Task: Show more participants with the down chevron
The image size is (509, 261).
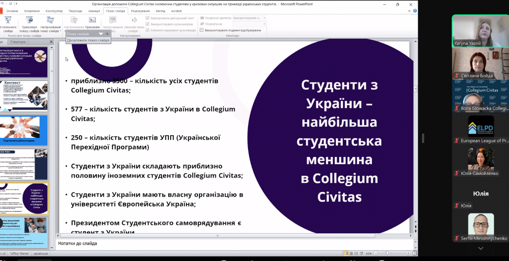Action: pyautogui.click(x=481, y=248)
